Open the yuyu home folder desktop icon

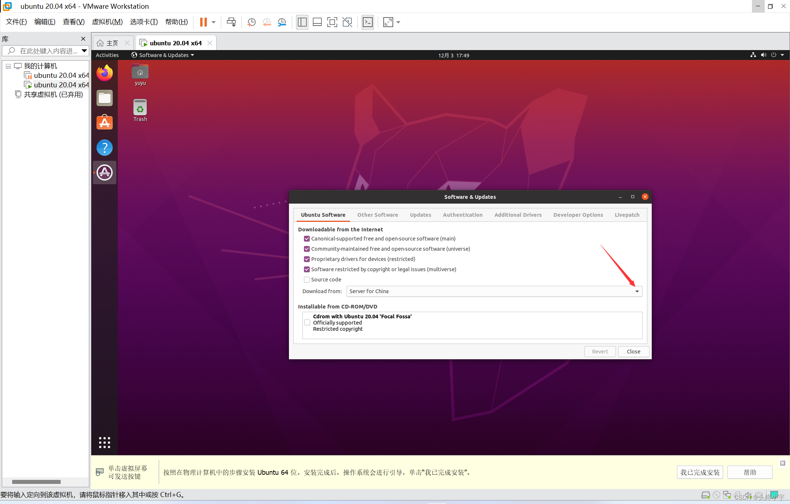140,75
